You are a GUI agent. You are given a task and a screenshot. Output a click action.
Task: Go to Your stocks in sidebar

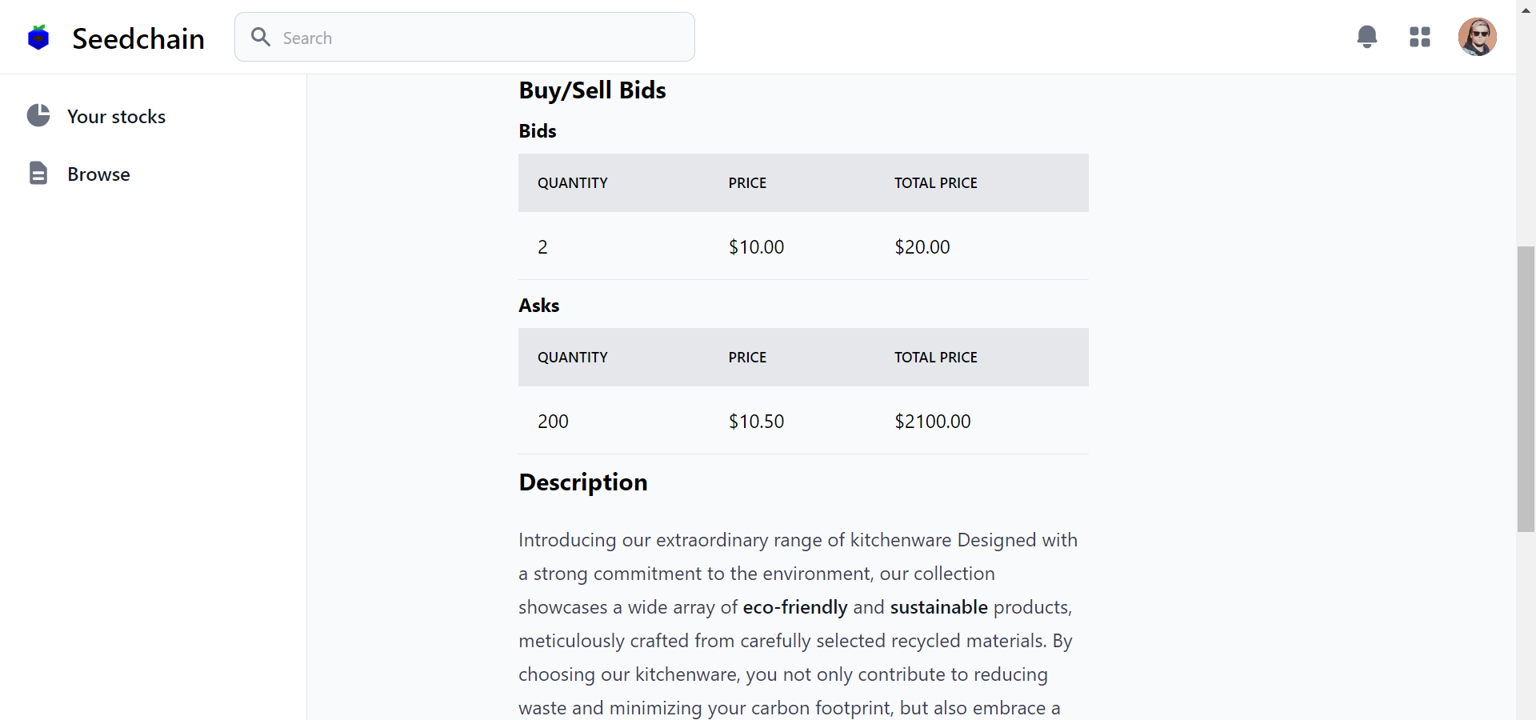coord(116,117)
